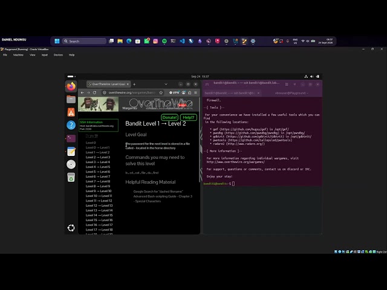Image resolution: width=387 pixels, height=290 pixels.
Task: Open Level 12 → Level 13 link
Action: click(99, 205)
